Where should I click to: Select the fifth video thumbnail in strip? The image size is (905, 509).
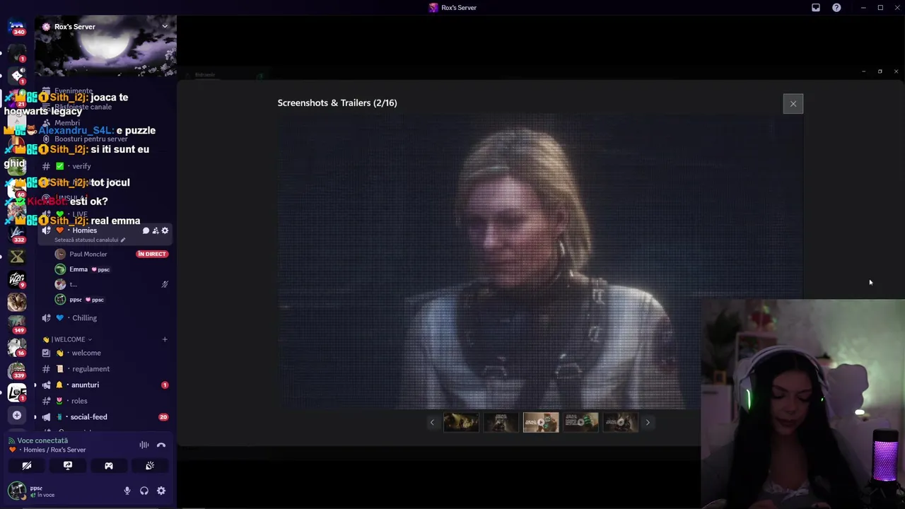pyautogui.click(x=620, y=423)
